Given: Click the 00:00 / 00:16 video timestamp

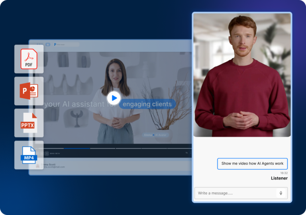Looking at the screenshot, I should pyautogui.click(x=55, y=153).
